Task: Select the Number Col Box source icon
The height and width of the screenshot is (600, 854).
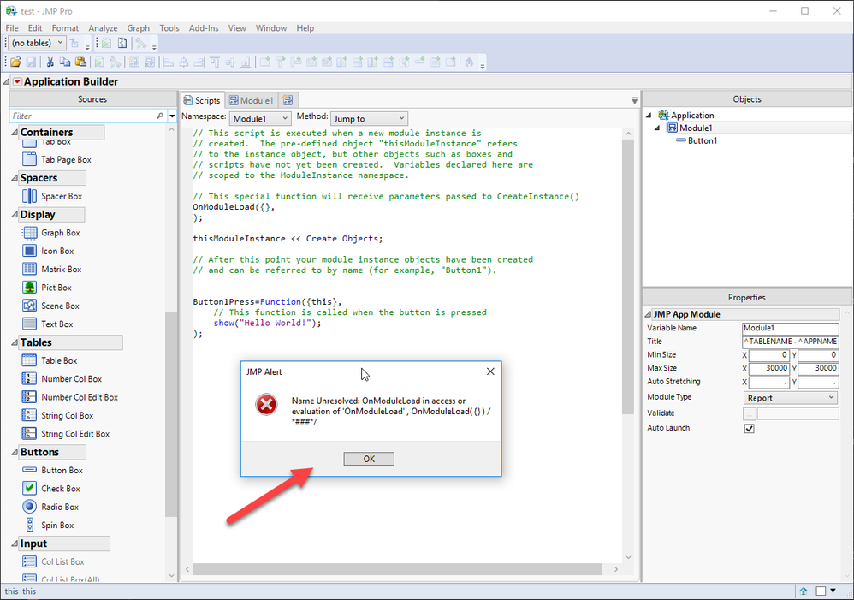Action: (29, 379)
